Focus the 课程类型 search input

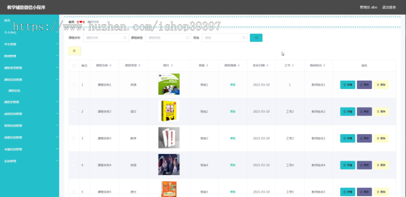(x=168, y=38)
